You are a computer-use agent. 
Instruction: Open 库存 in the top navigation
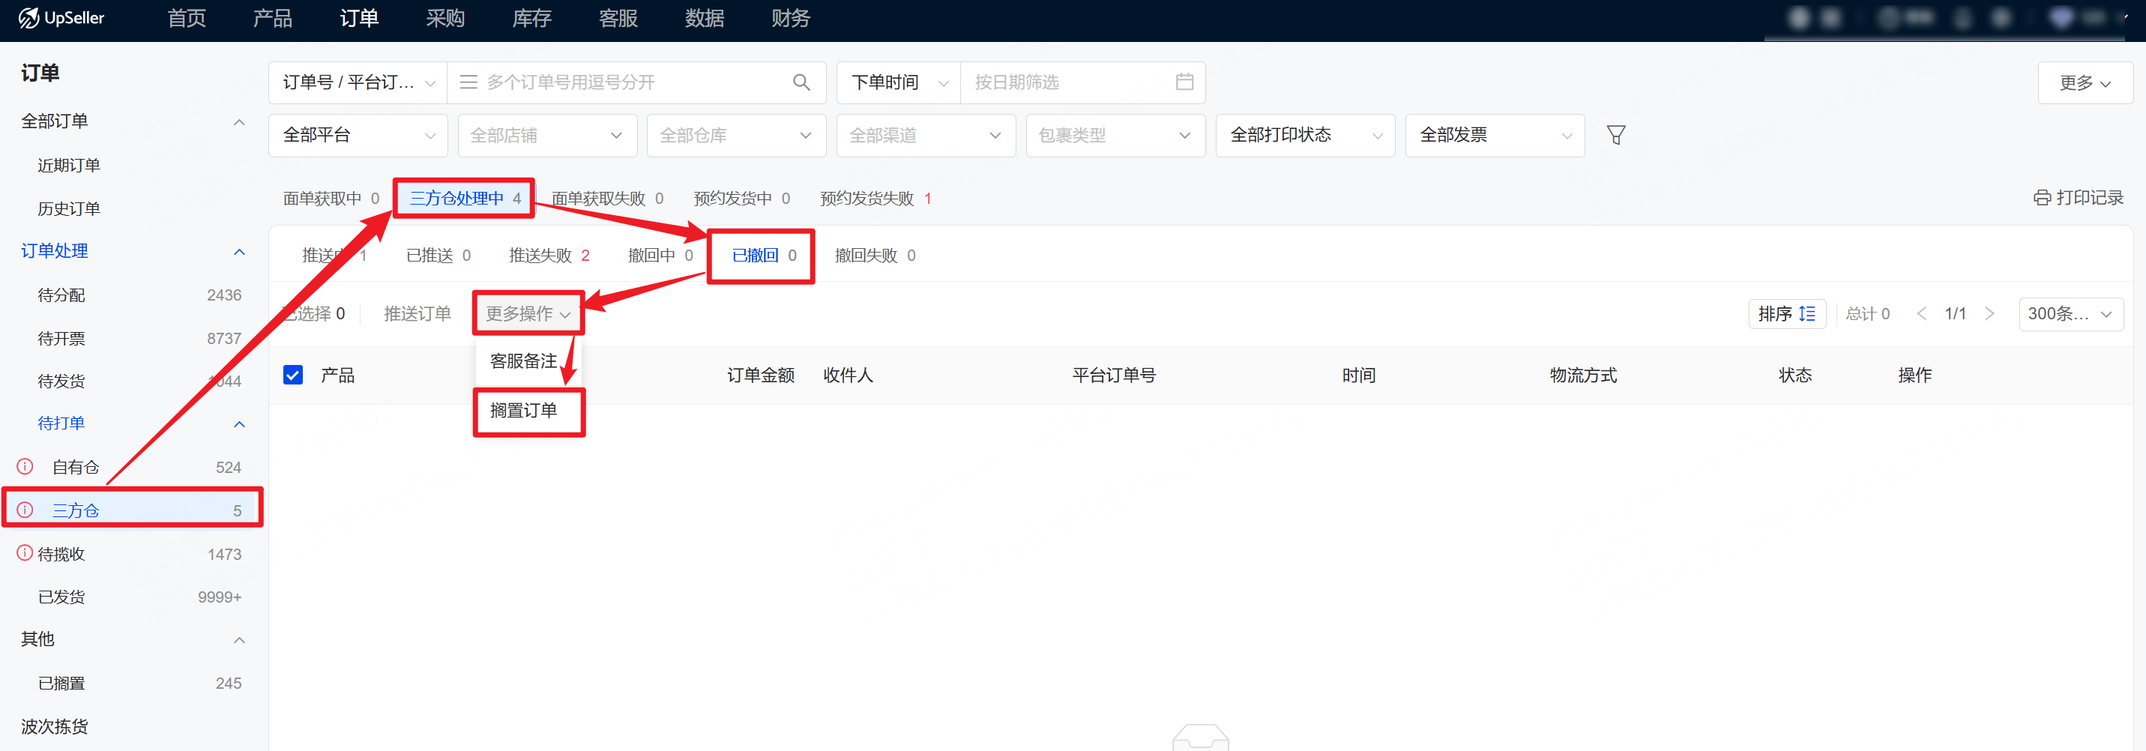[x=531, y=18]
